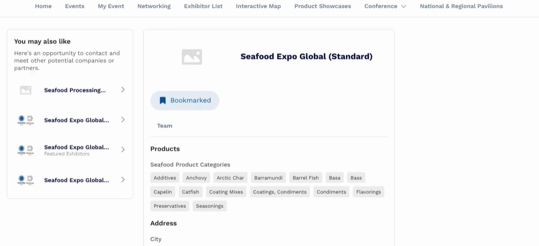The height and width of the screenshot is (246, 539).
Task: Expand the Conference dropdown menu
Action: click(385, 6)
